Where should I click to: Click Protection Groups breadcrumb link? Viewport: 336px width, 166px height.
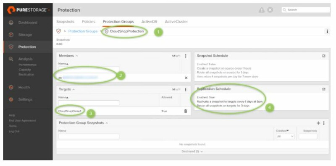tap(83, 31)
